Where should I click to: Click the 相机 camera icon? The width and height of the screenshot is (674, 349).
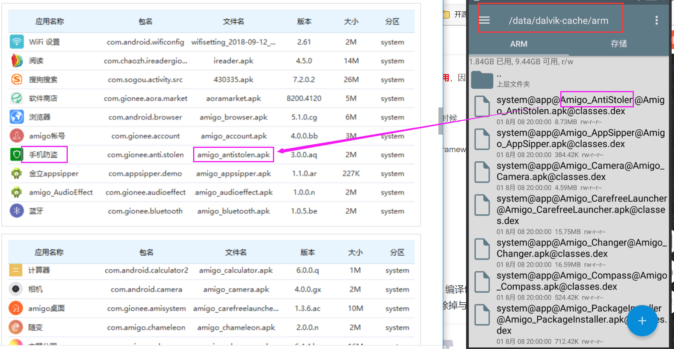[16, 289]
